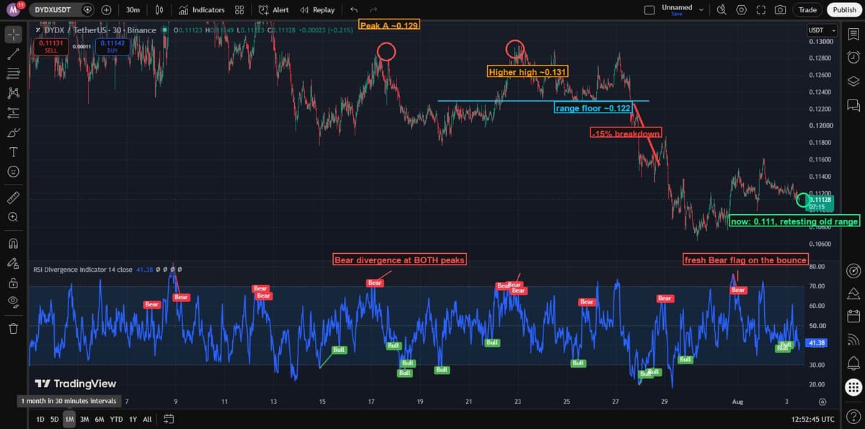This screenshot has height=429, width=865.
Task: Open the chart patterns tool group
Action: 13,92
